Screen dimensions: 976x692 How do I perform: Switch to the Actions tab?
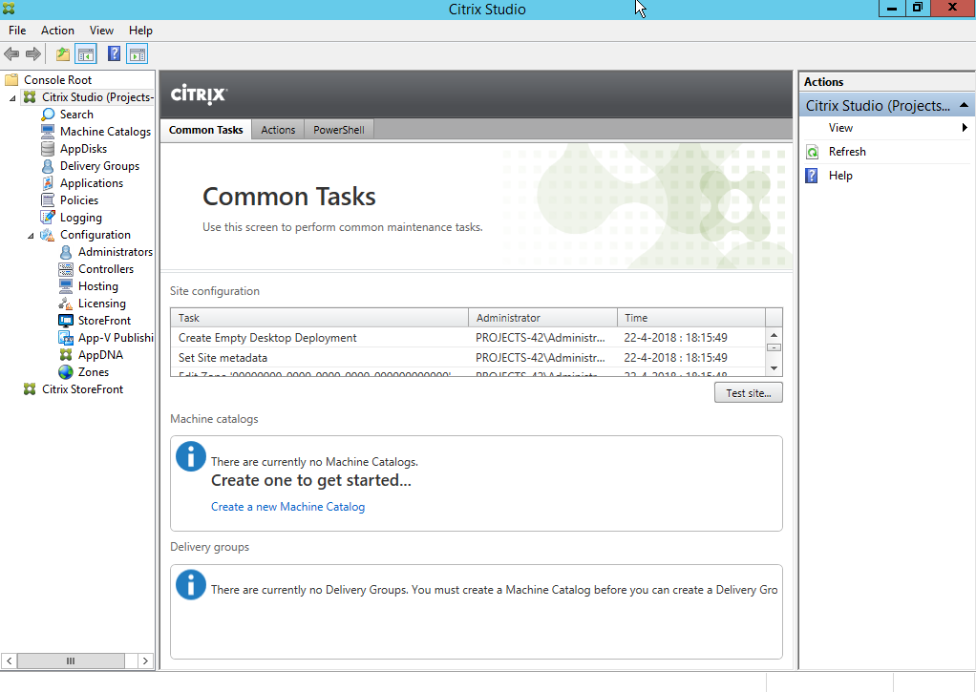278,130
